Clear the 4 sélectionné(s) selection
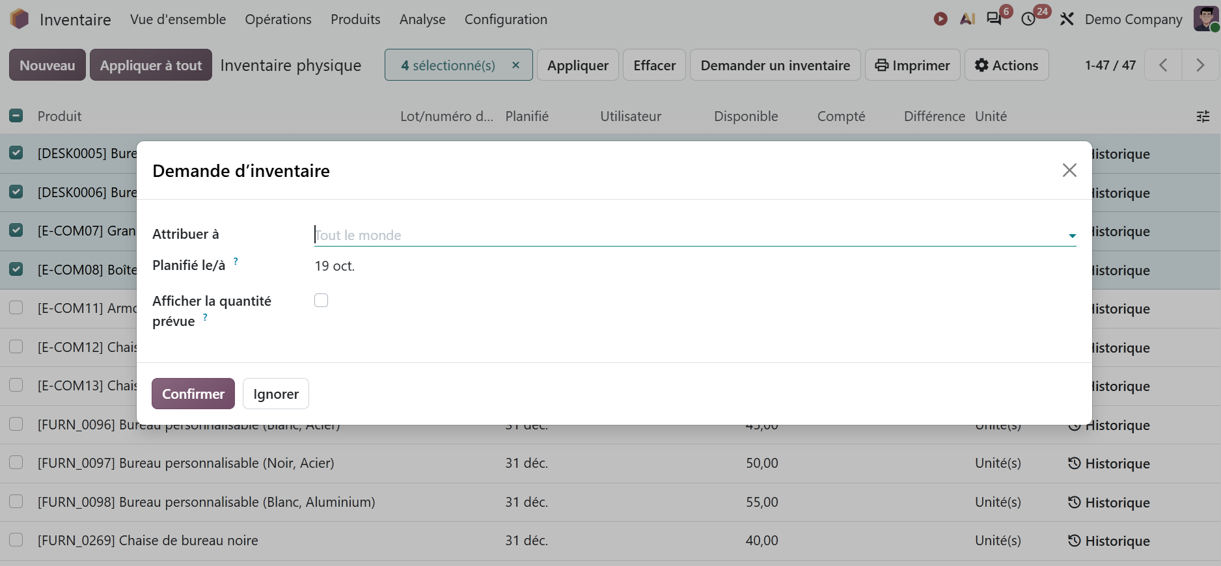Image resolution: width=1221 pixels, height=566 pixels. click(x=515, y=65)
